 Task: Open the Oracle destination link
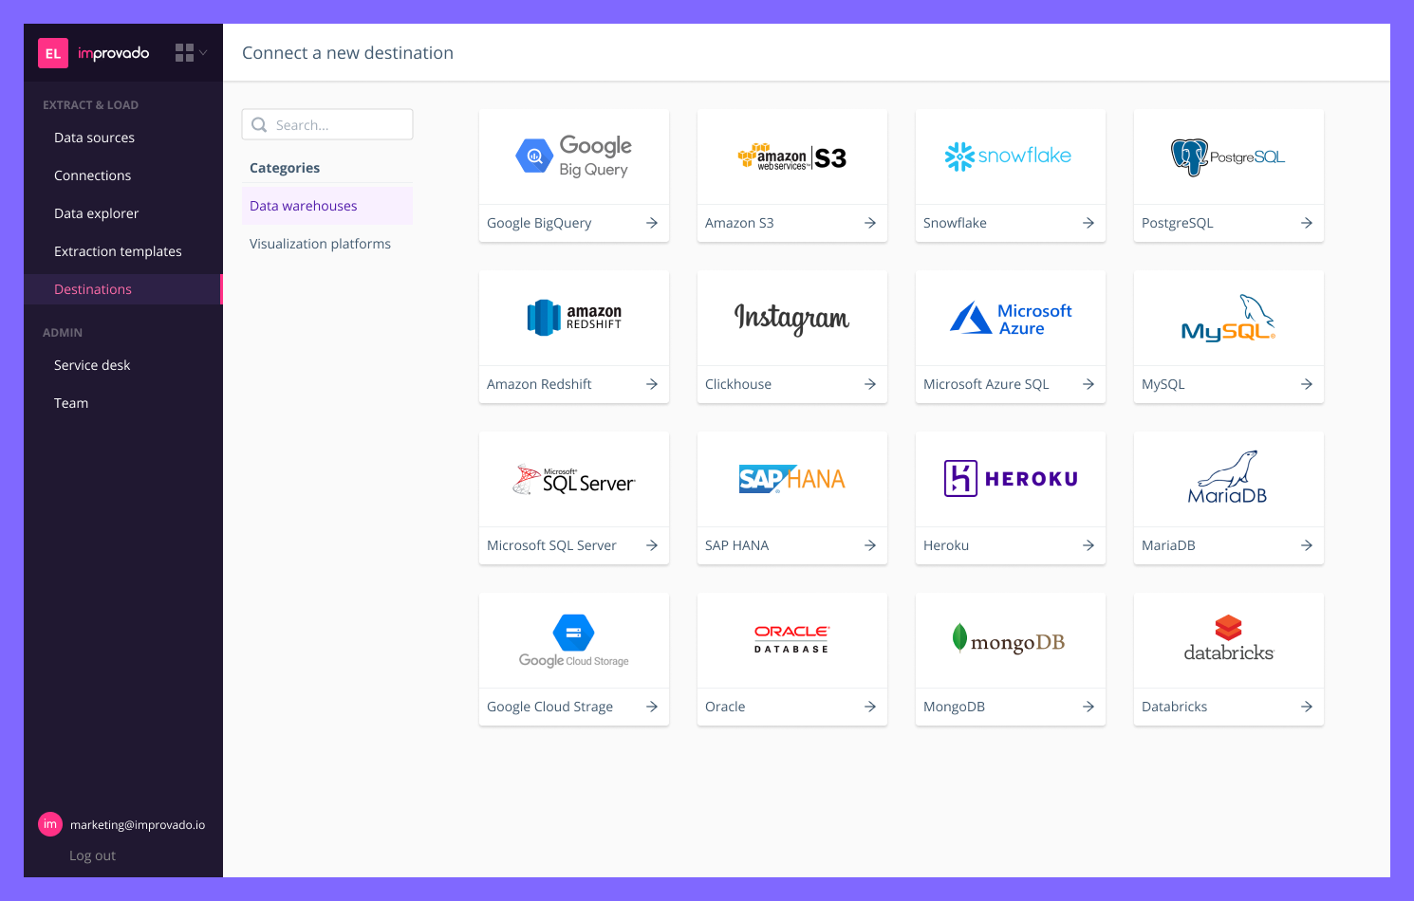point(725,707)
